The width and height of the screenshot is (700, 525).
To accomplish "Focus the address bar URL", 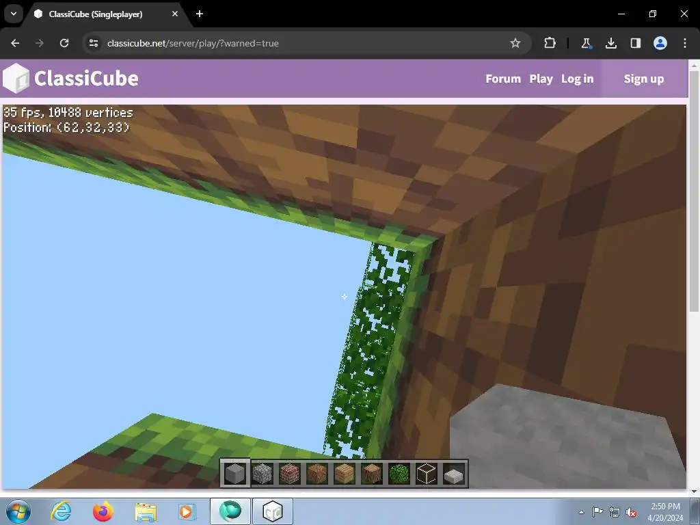I will coord(193,43).
